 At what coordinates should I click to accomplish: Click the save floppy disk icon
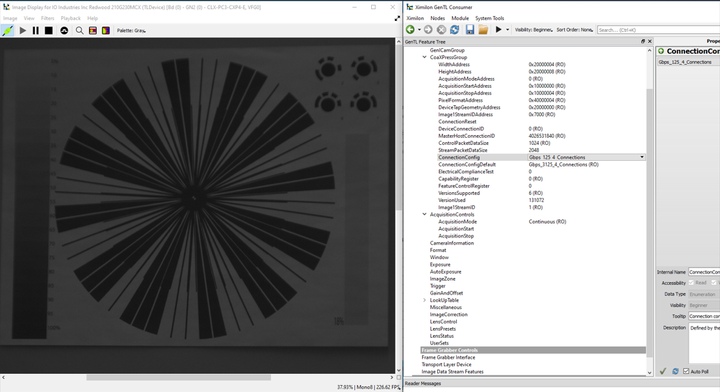470,29
